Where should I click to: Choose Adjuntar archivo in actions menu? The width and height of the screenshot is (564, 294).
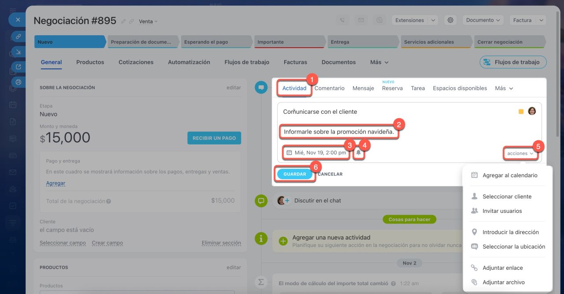tap(503, 282)
